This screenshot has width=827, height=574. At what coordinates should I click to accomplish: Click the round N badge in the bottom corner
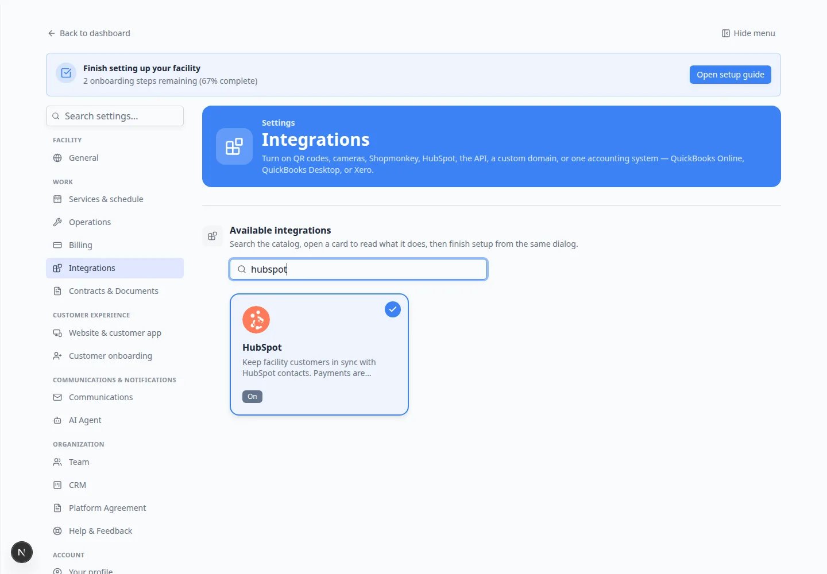pyautogui.click(x=22, y=552)
